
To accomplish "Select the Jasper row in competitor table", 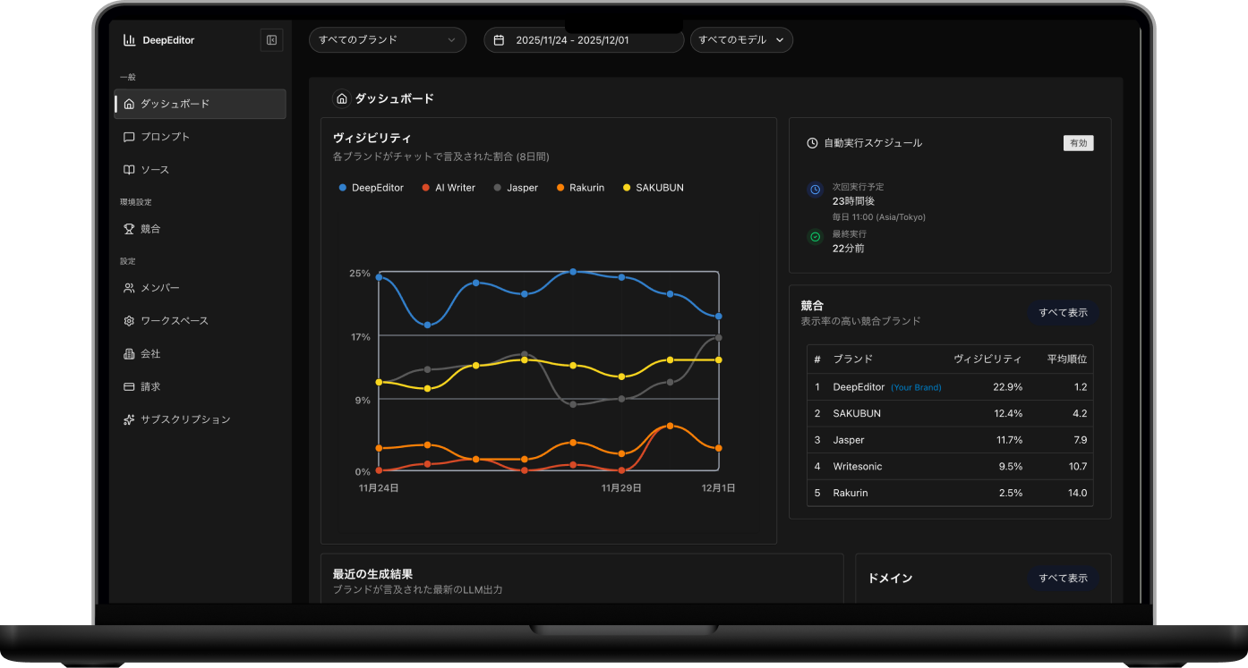I will point(949,440).
